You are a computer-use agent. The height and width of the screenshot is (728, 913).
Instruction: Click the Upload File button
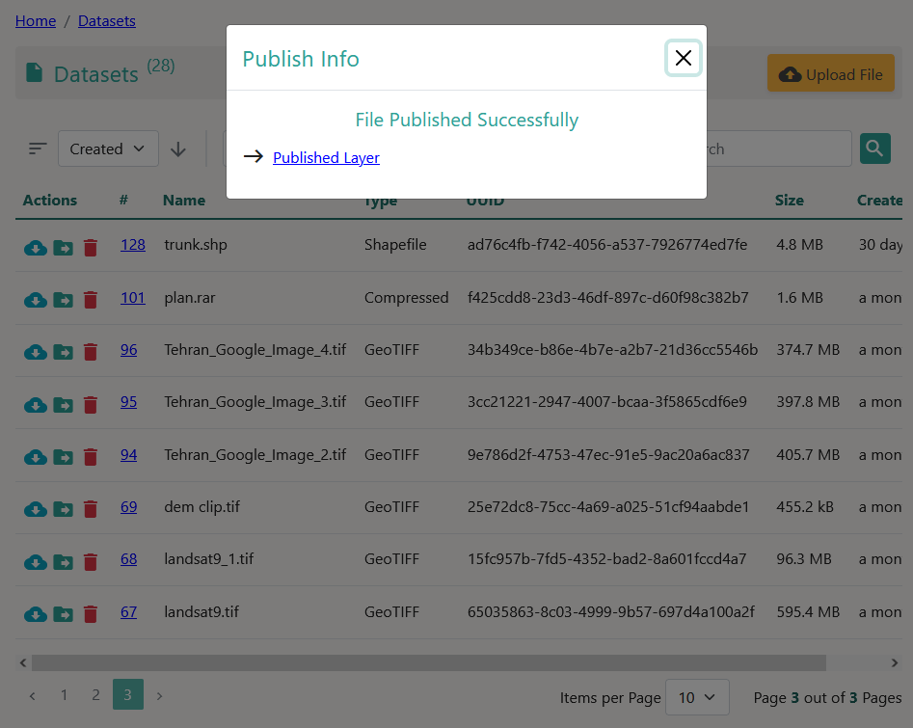pos(830,74)
